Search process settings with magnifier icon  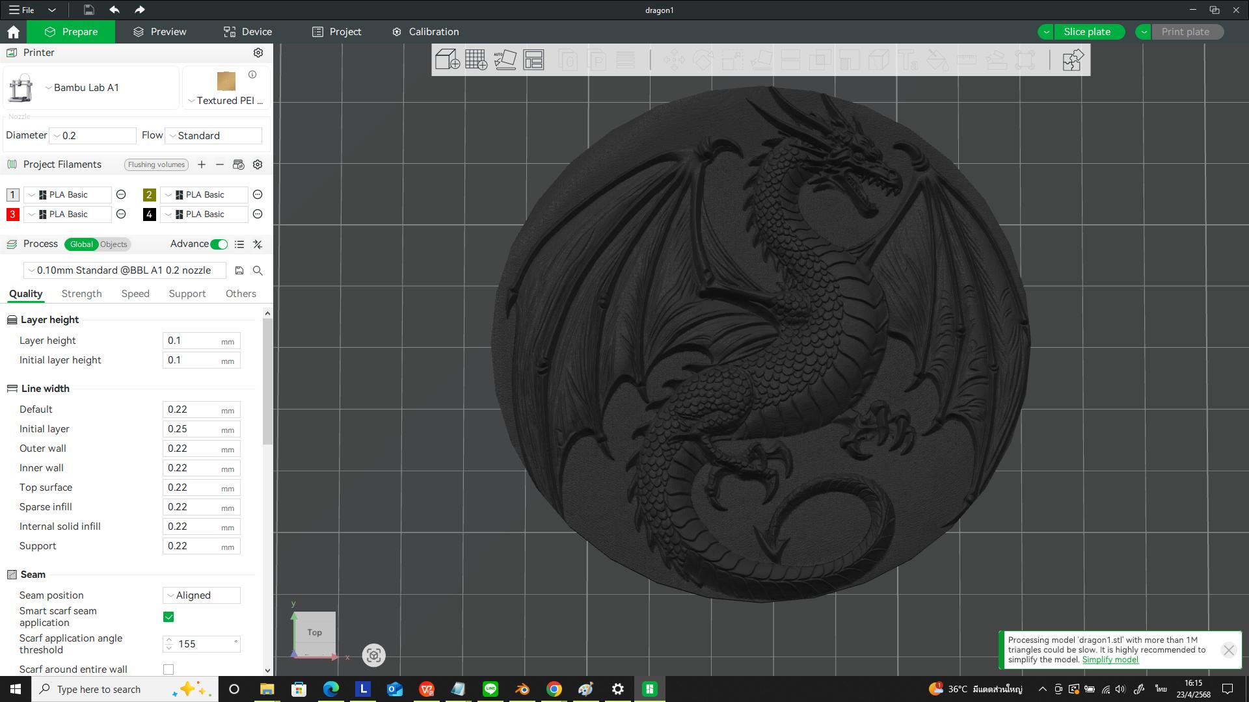click(x=258, y=270)
